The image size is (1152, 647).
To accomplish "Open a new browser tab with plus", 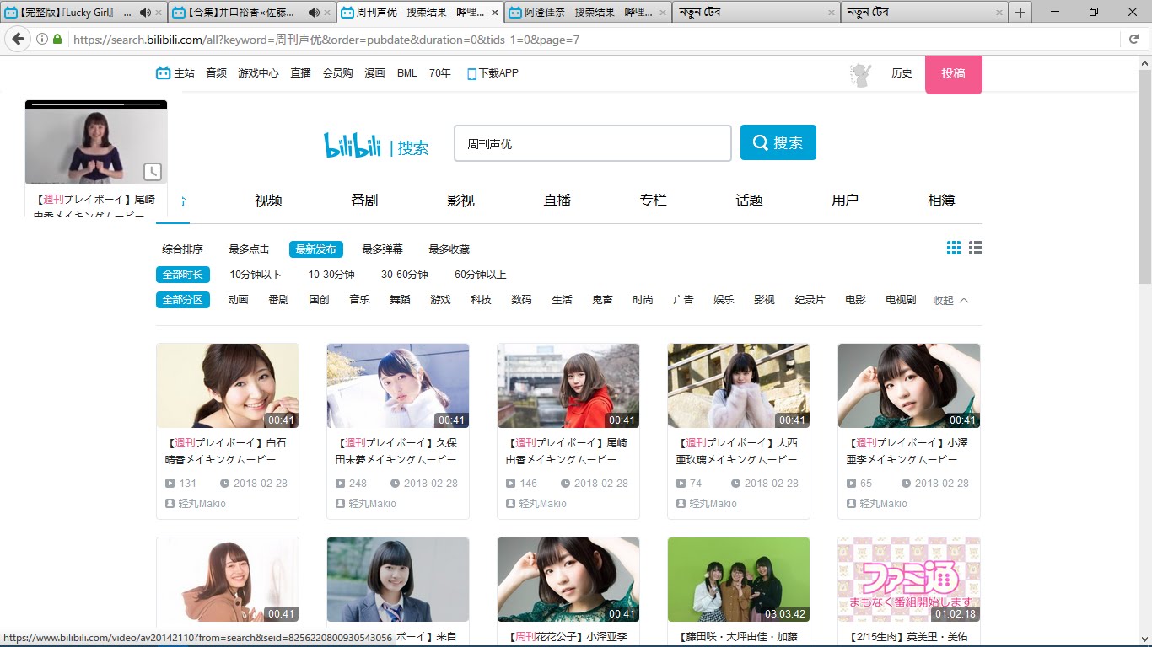I will point(1020,13).
